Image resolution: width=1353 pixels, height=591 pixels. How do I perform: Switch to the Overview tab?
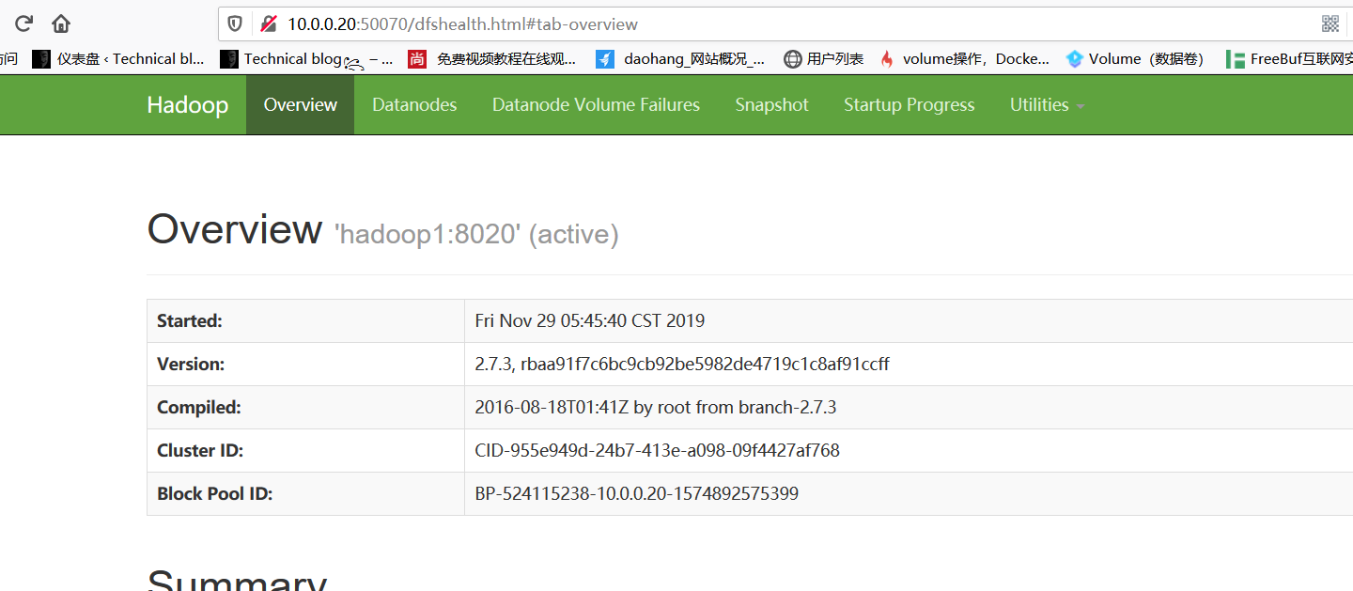click(x=301, y=105)
